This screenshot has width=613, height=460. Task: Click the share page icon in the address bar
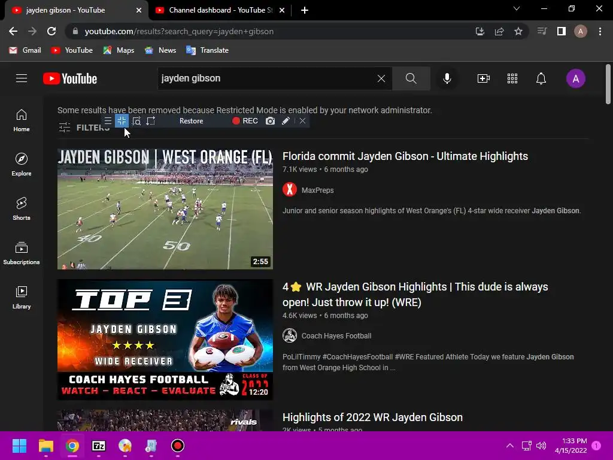[x=499, y=31]
